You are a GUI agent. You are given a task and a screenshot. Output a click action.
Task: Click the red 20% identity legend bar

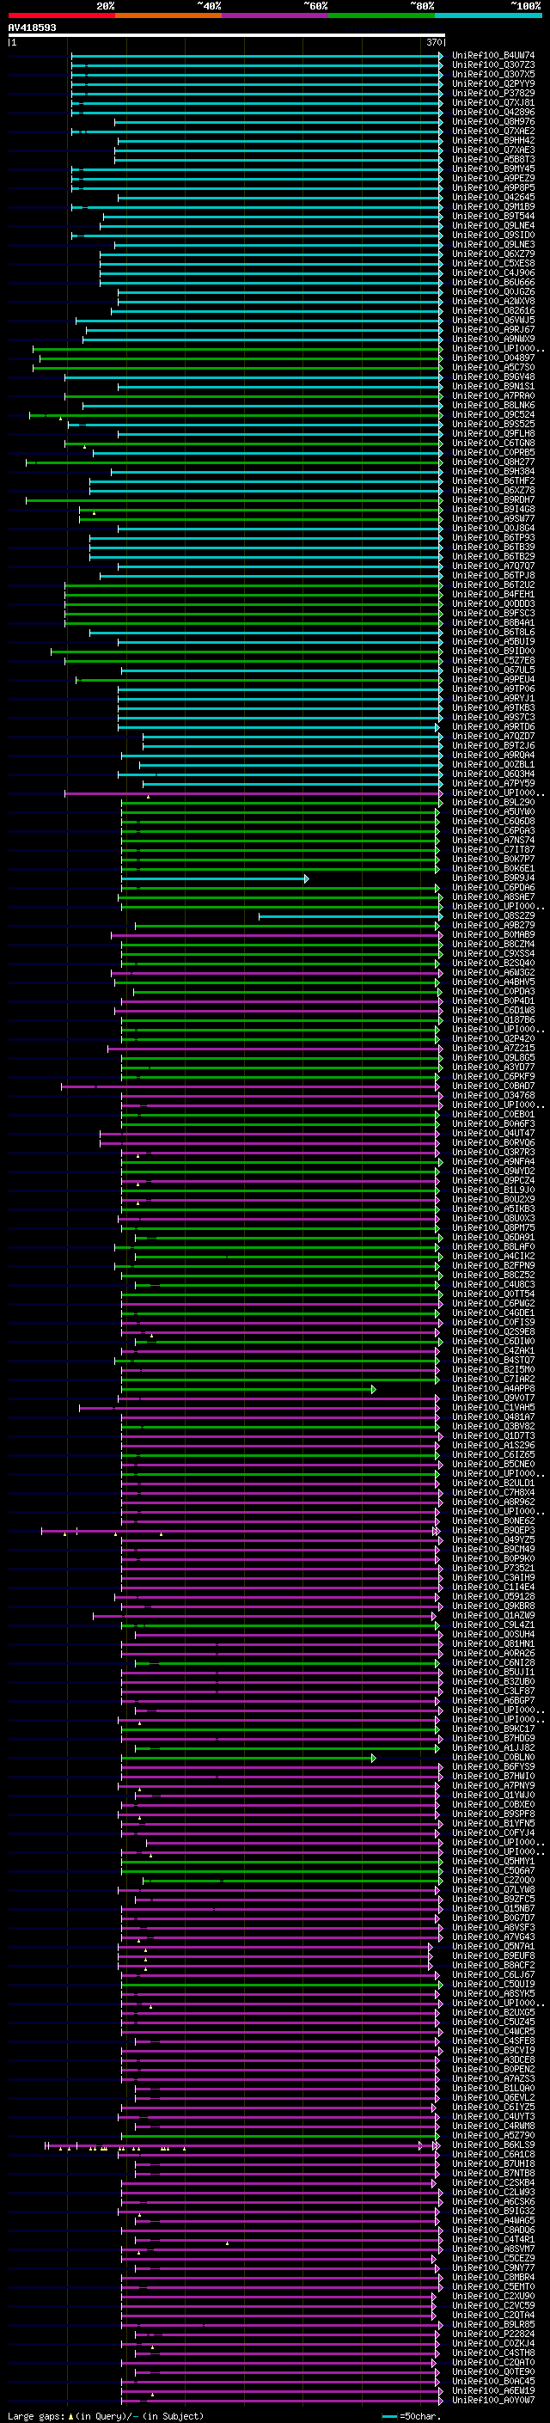coord(61,15)
